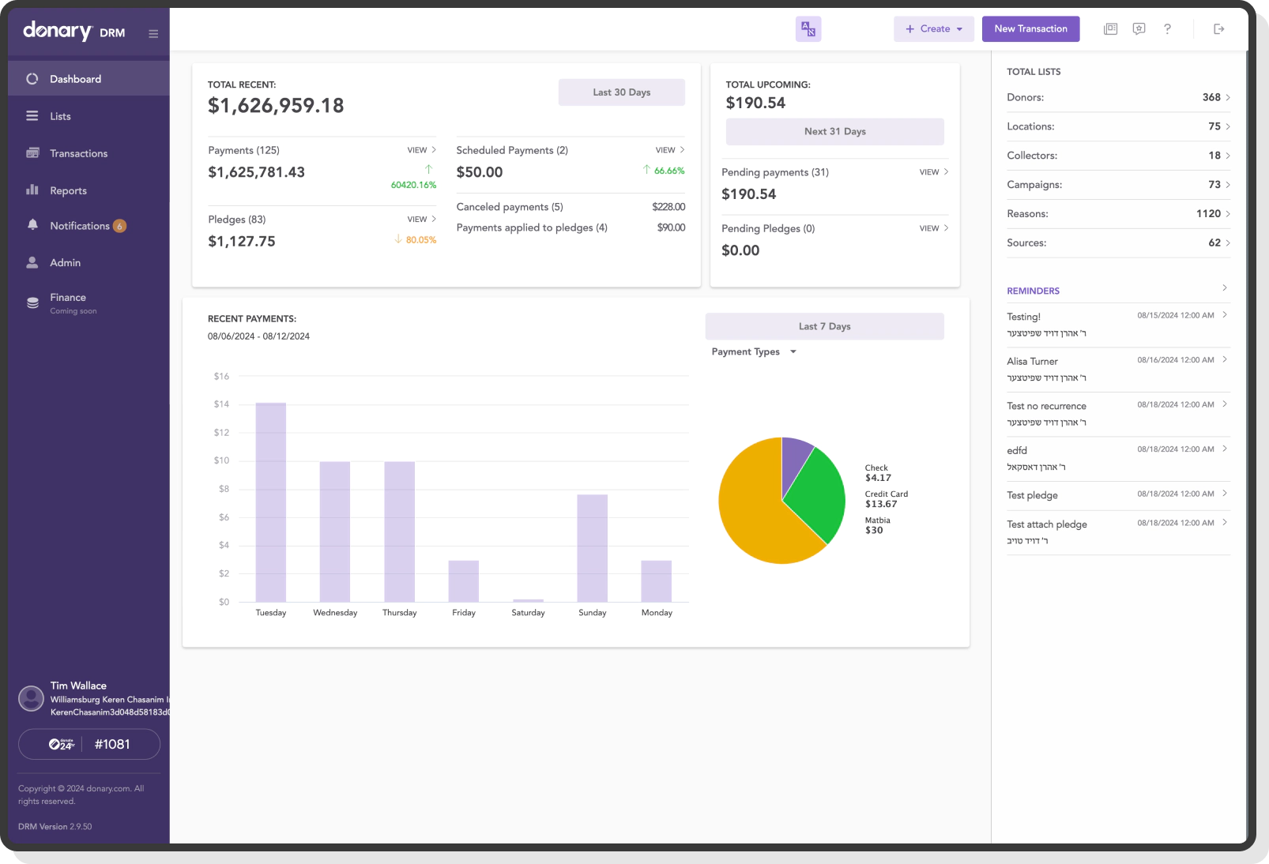Collapse sidebar using the hamburger icon
Image resolution: width=1269 pixels, height=864 pixels.
click(x=153, y=32)
